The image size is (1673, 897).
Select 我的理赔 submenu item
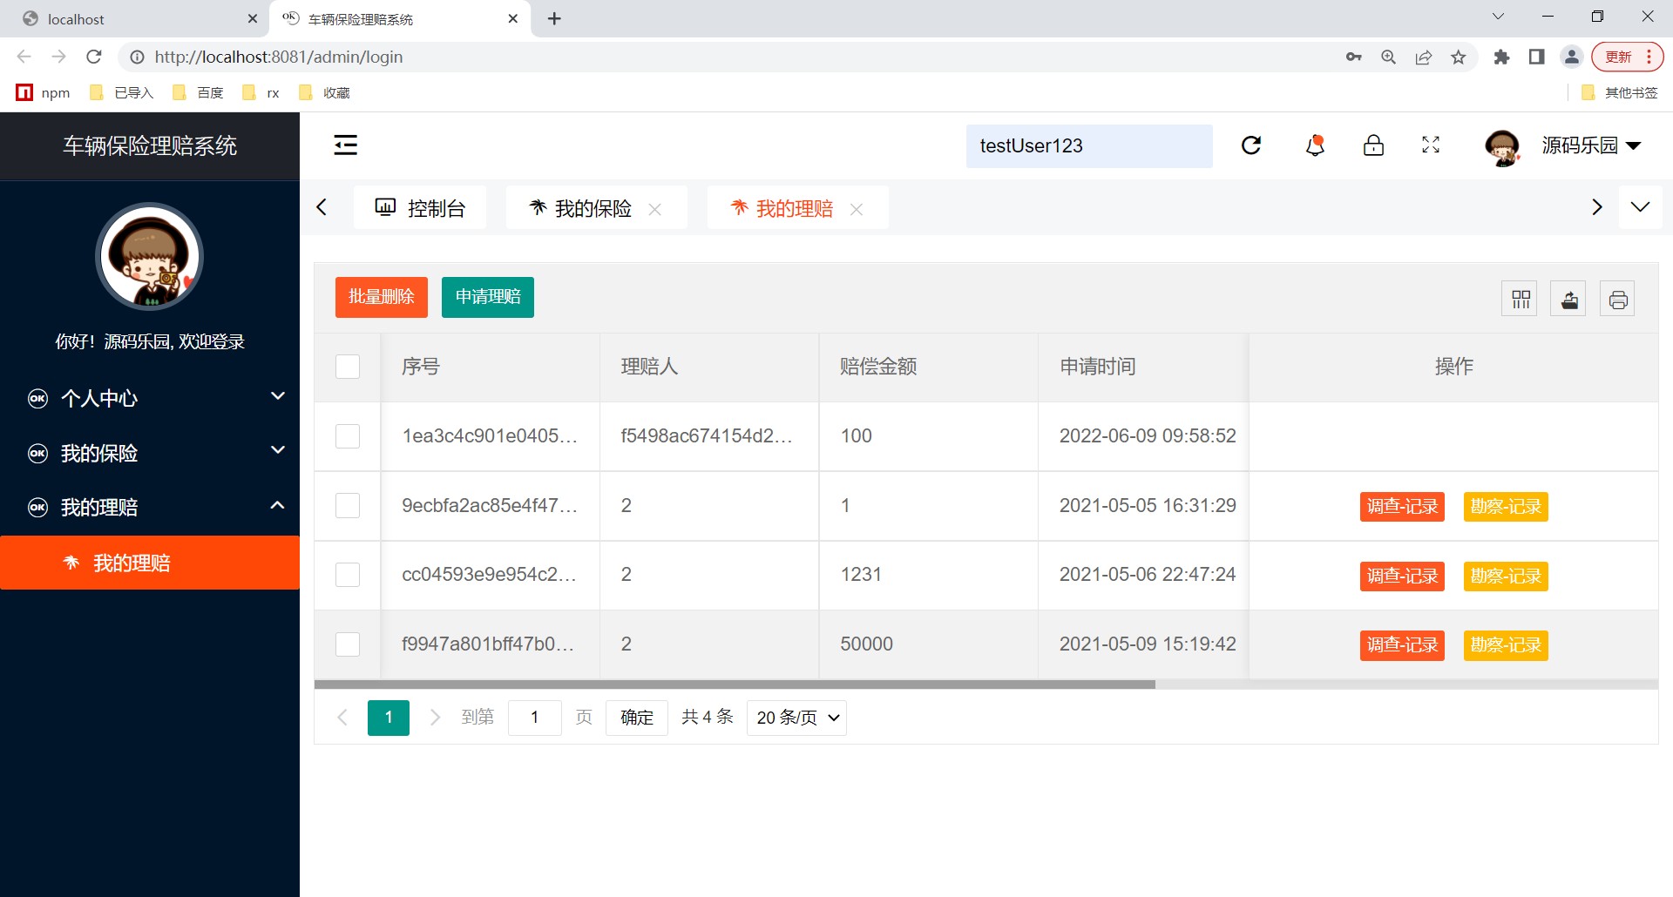click(x=150, y=563)
